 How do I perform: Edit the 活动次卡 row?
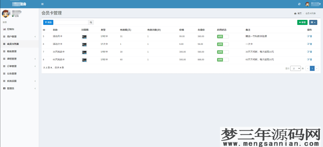tap(308, 44)
